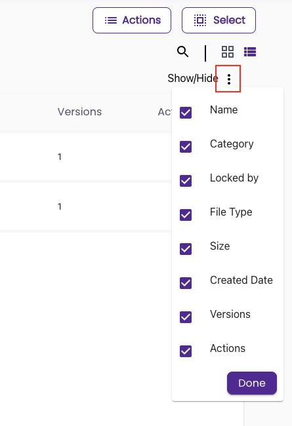The height and width of the screenshot is (426, 292).
Task: Uncheck the Versions column checkbox
Action: click(186, 317)
